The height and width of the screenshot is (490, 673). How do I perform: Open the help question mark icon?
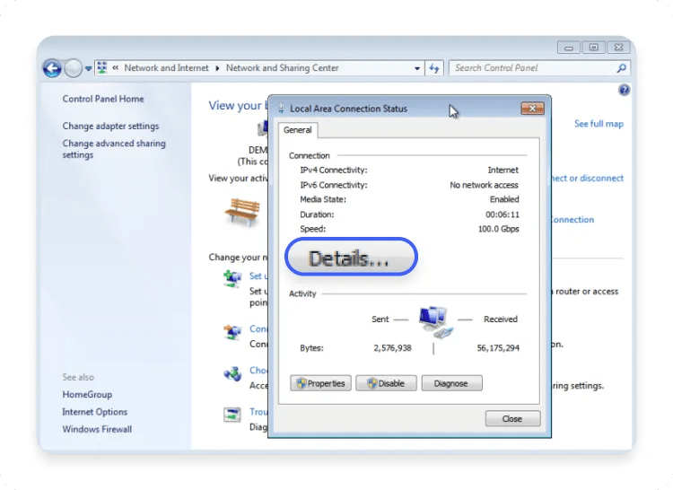[624, 90]
